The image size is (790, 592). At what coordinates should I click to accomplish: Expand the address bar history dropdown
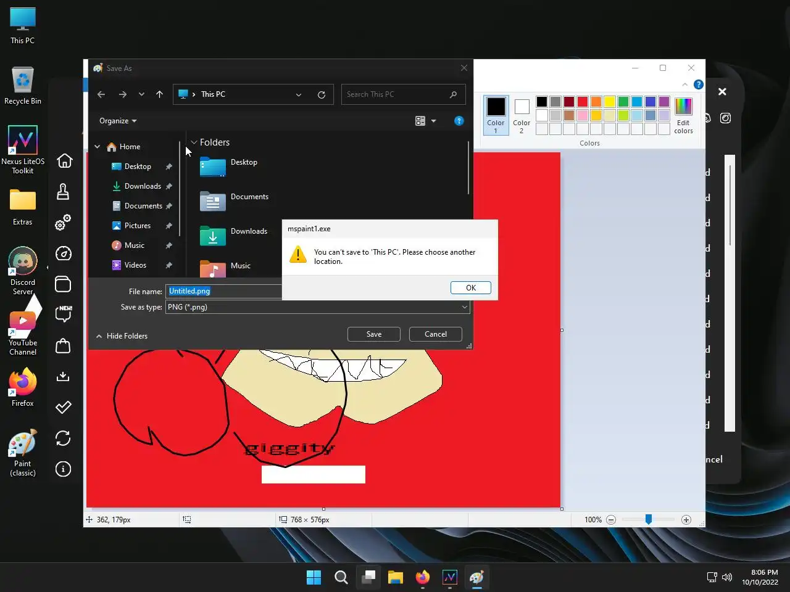(x=299, y=94)
